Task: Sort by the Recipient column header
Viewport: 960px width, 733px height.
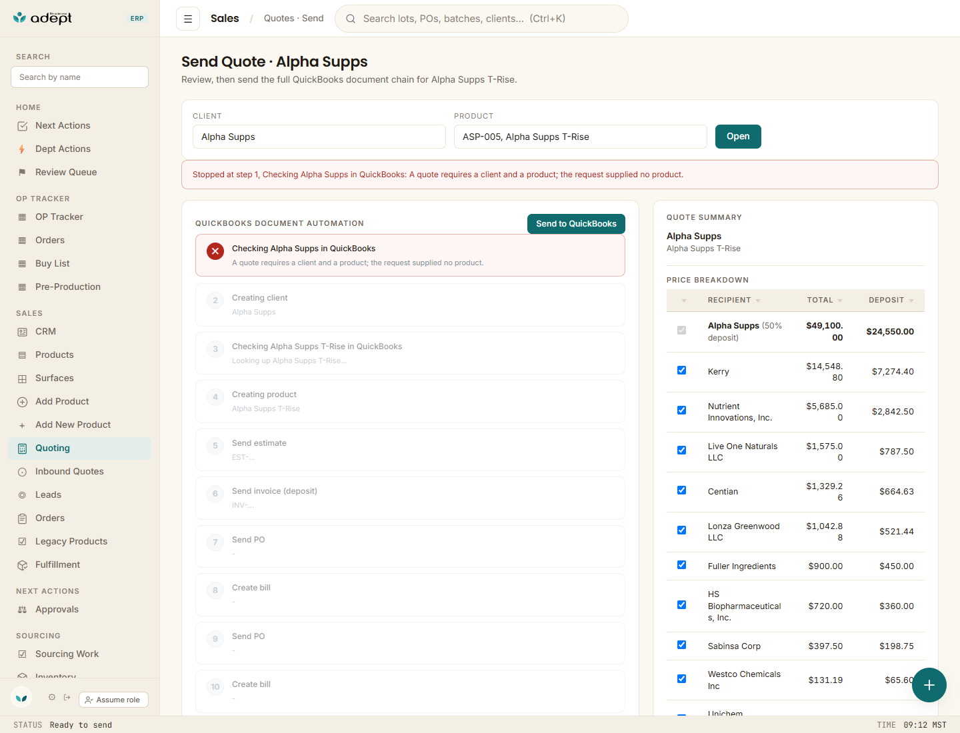Action: tap(734, 301)
